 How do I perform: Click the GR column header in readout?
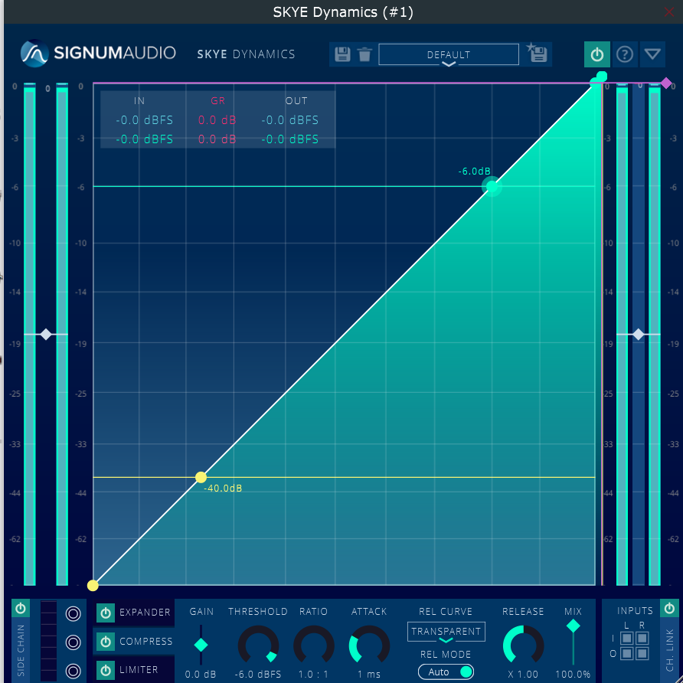(217, 100)
